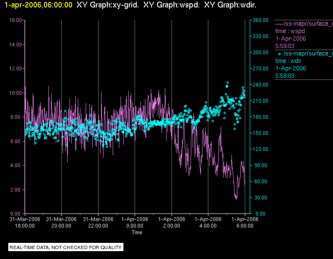The width and height of the screenshot is (333, 259).
Task: Click the '31-Mar-2006 22:00:00' time axis label
Action: (x=98, y=222)
